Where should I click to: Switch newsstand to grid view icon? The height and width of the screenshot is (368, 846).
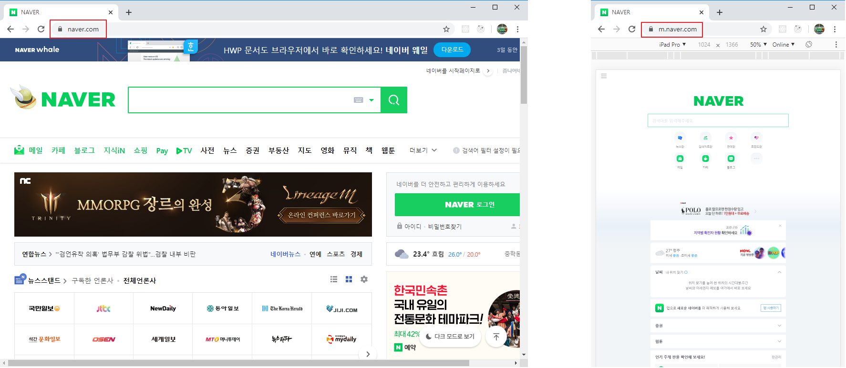[349, 279]
